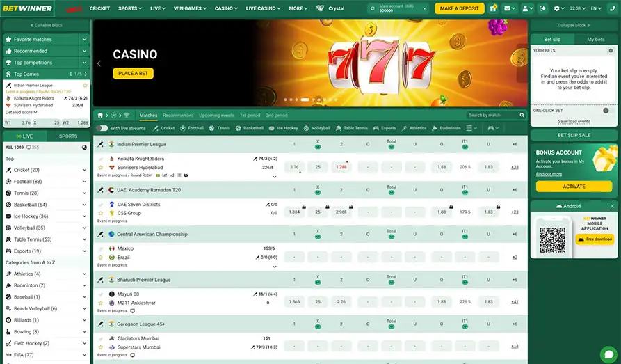This screenshot has width=621, height=364.
Task: Open Upcoming events tab
Action: [217, 116]
